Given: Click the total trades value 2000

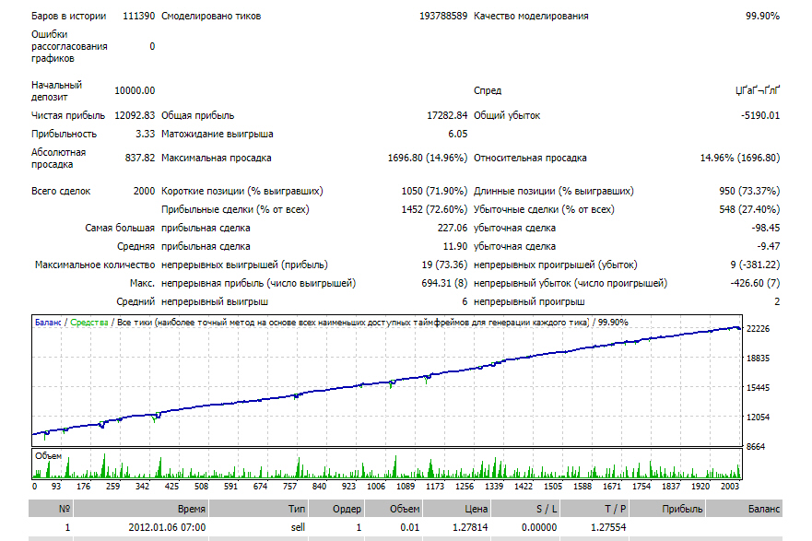Looking at the screenshot, I should 144,191.
